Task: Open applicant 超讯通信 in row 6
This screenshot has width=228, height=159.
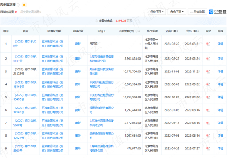Action: click(x=101, y=110)
